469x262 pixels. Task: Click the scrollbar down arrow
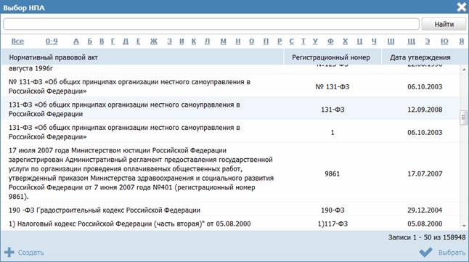click(464, 226)
